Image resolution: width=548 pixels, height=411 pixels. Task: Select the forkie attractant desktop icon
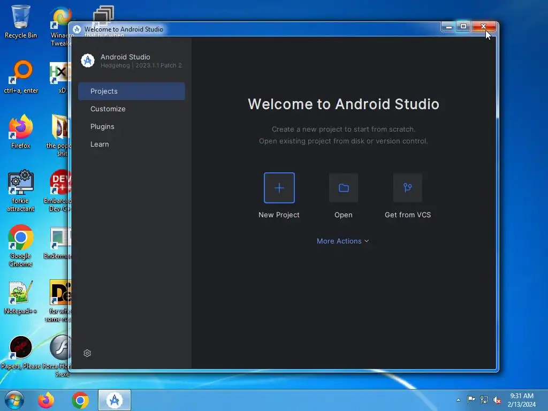[x=21, y=191]
